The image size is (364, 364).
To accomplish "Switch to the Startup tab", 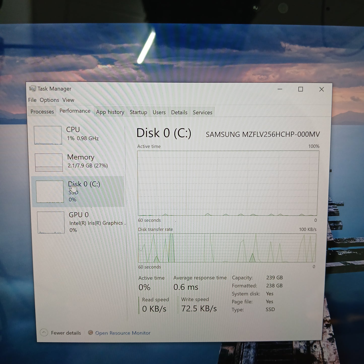I will (x=138, y=112).
